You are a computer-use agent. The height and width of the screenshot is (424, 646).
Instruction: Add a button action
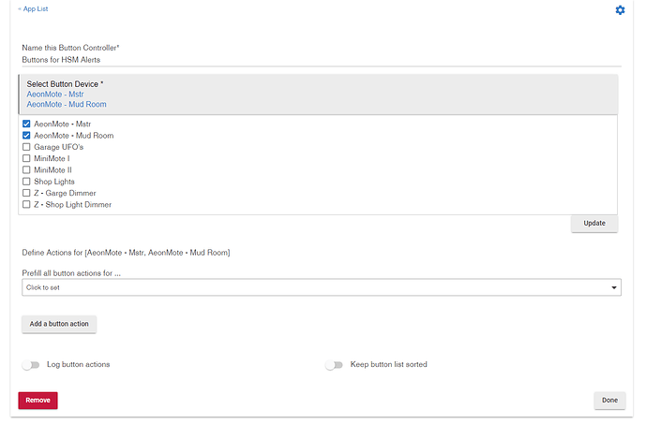(x=59, y=324)
